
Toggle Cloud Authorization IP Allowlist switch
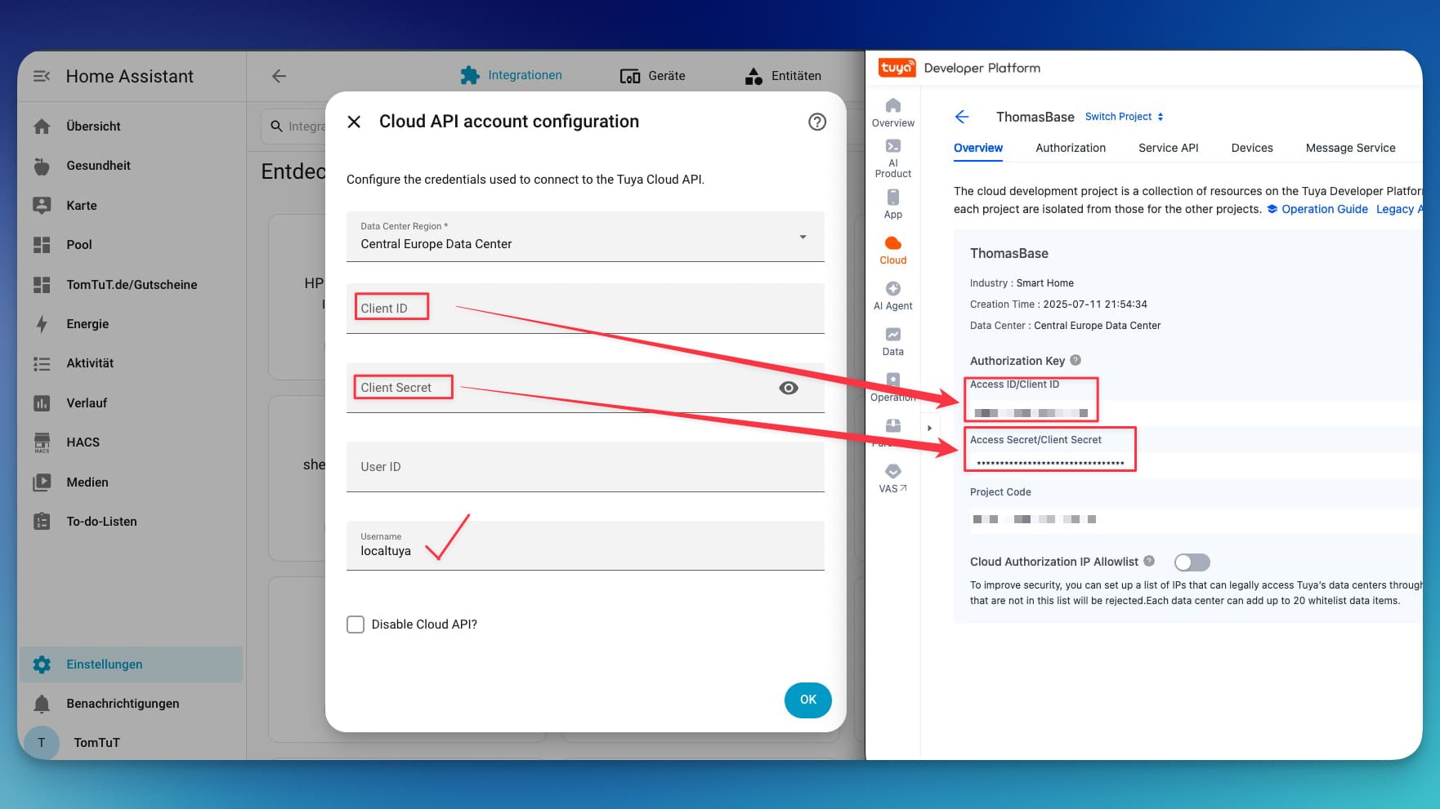point(1192,562)
